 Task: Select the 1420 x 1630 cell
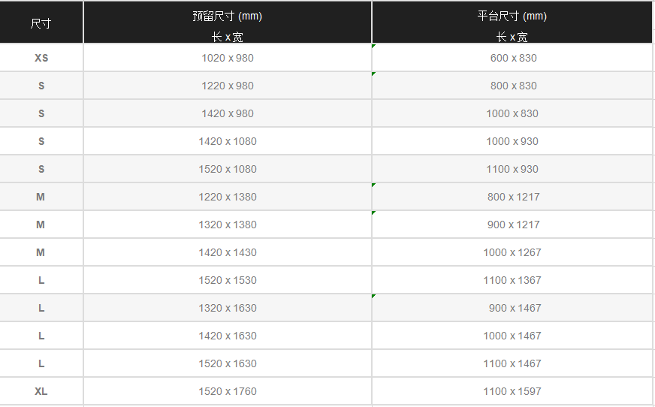pos(227,336)
